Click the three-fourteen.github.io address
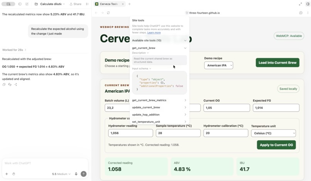Image resolution: width=311 pixels, height=181 pixels. point(204,13)
